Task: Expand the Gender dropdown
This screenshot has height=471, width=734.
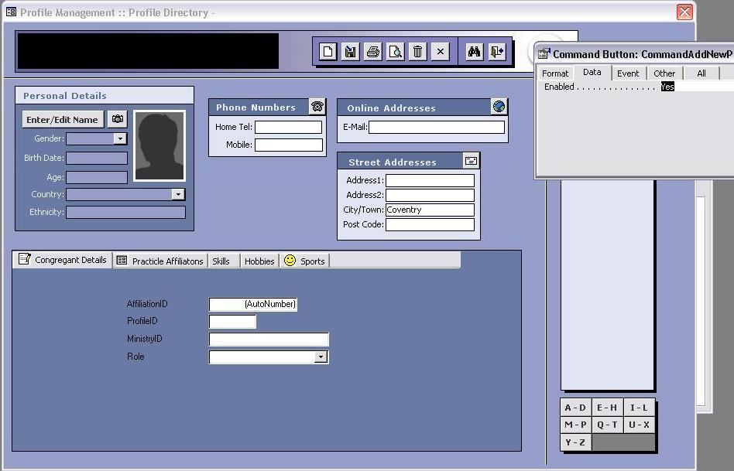Action: (119, 139)
